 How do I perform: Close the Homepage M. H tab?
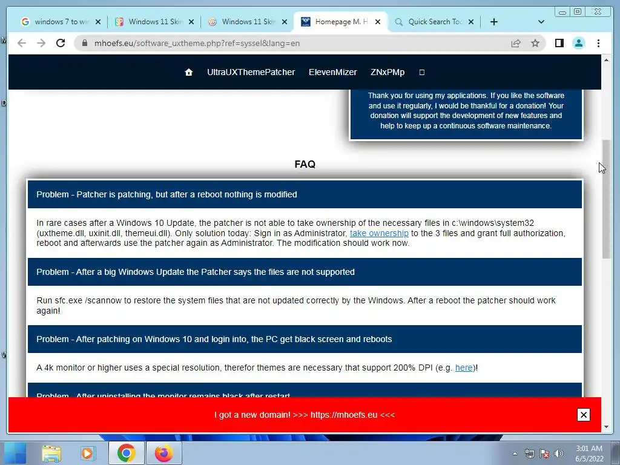coord(378,22)
